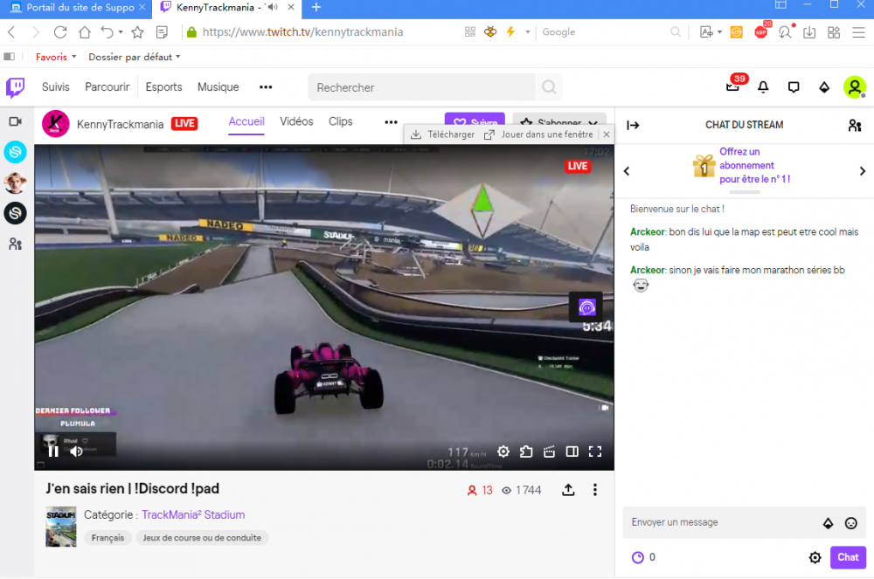
Task: Open Dossier par défaut bookmarks folder
Action: click(135, 57)
